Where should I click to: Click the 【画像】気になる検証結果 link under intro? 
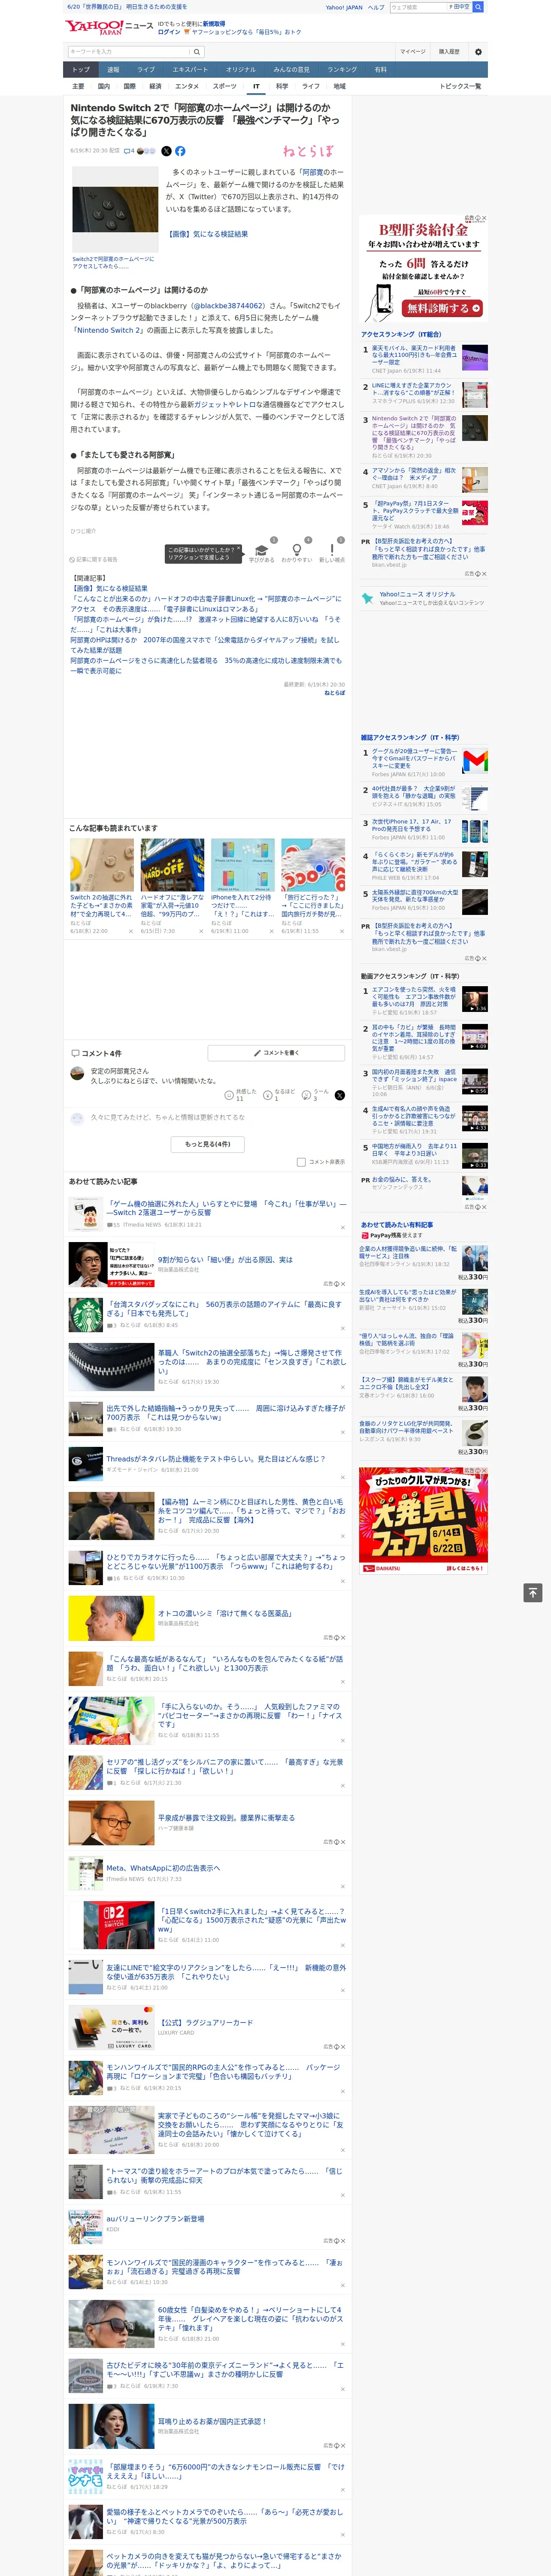click(x=207, y=234)
